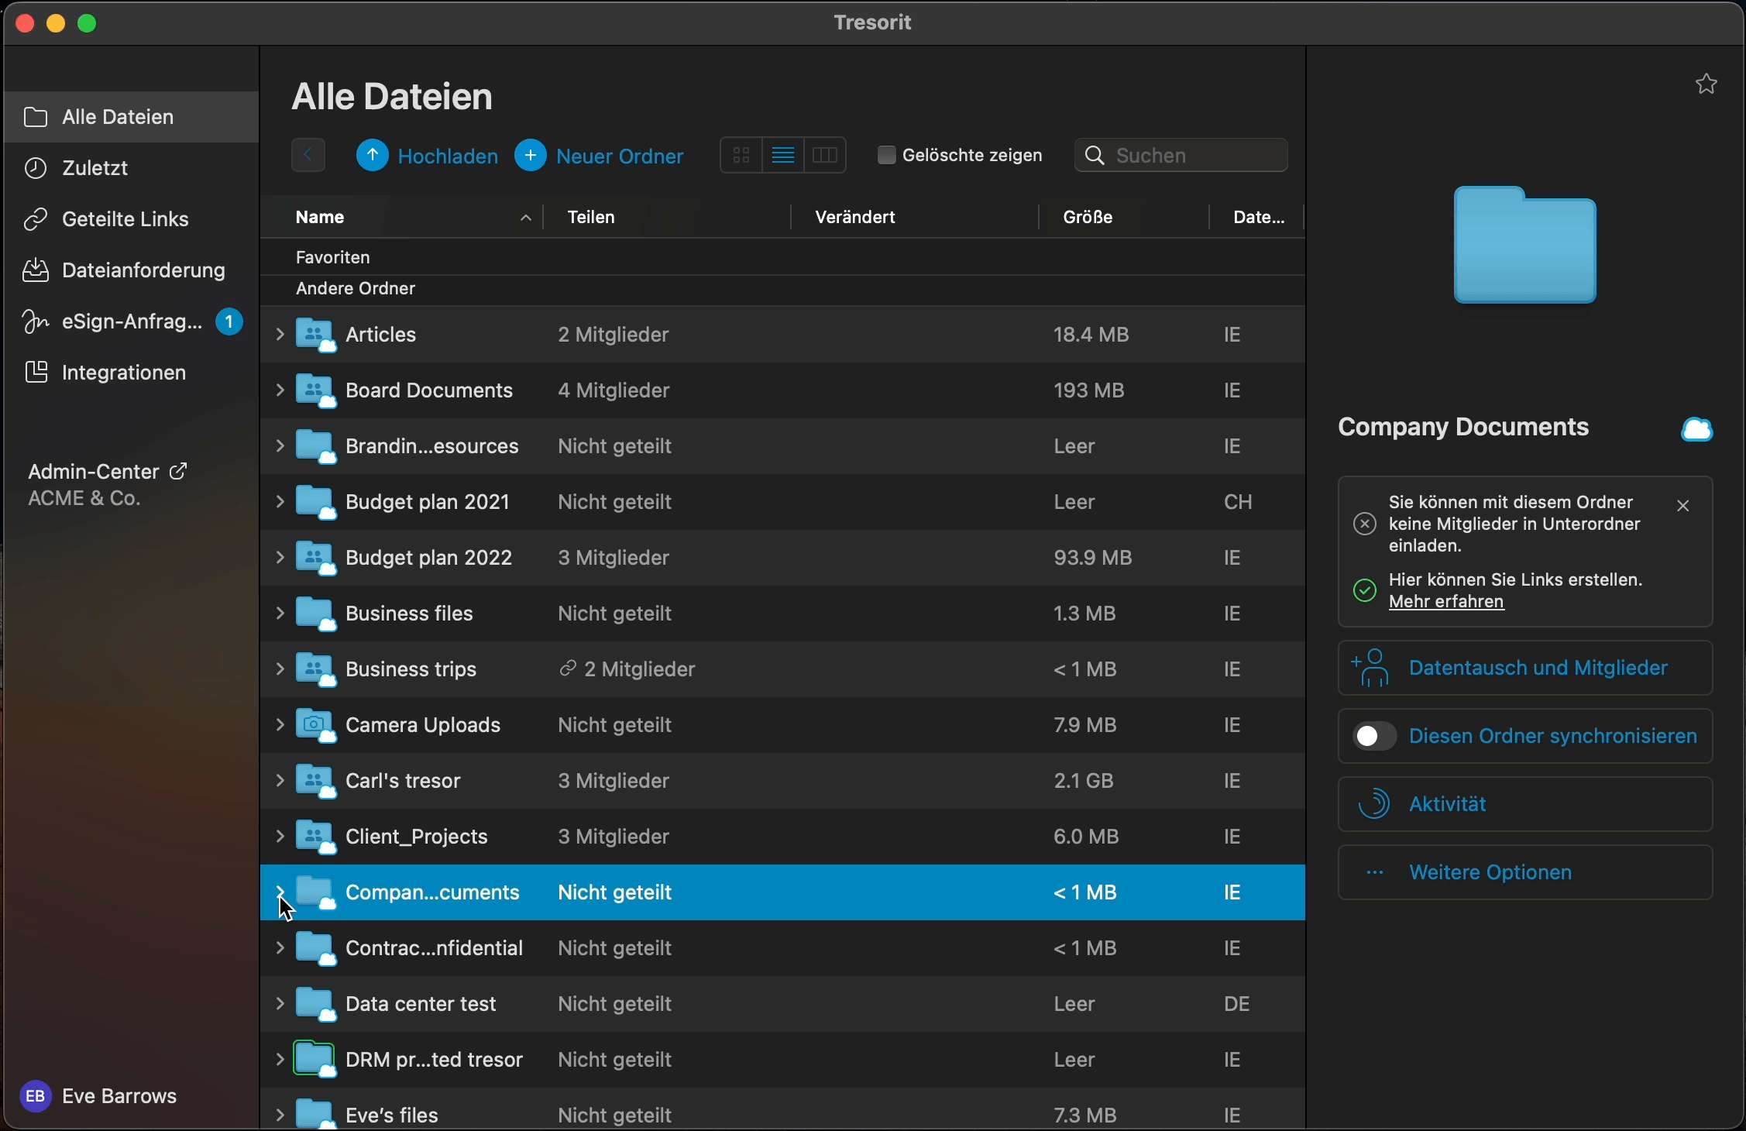Screen dimensions: 1746x1131
Task: Switch to list view icon
Action: tap(783, 155)
